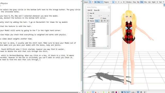The width and height of the screenshot is (165, 93).
Task: Open the Mov window
Action: [146, 2]
